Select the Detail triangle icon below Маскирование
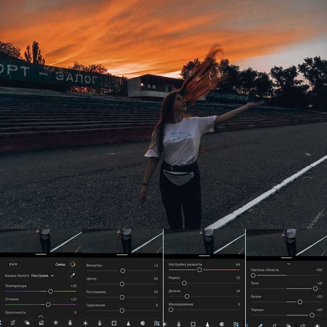The height and width of the screenshot is (327, 327). pos(207,324)
